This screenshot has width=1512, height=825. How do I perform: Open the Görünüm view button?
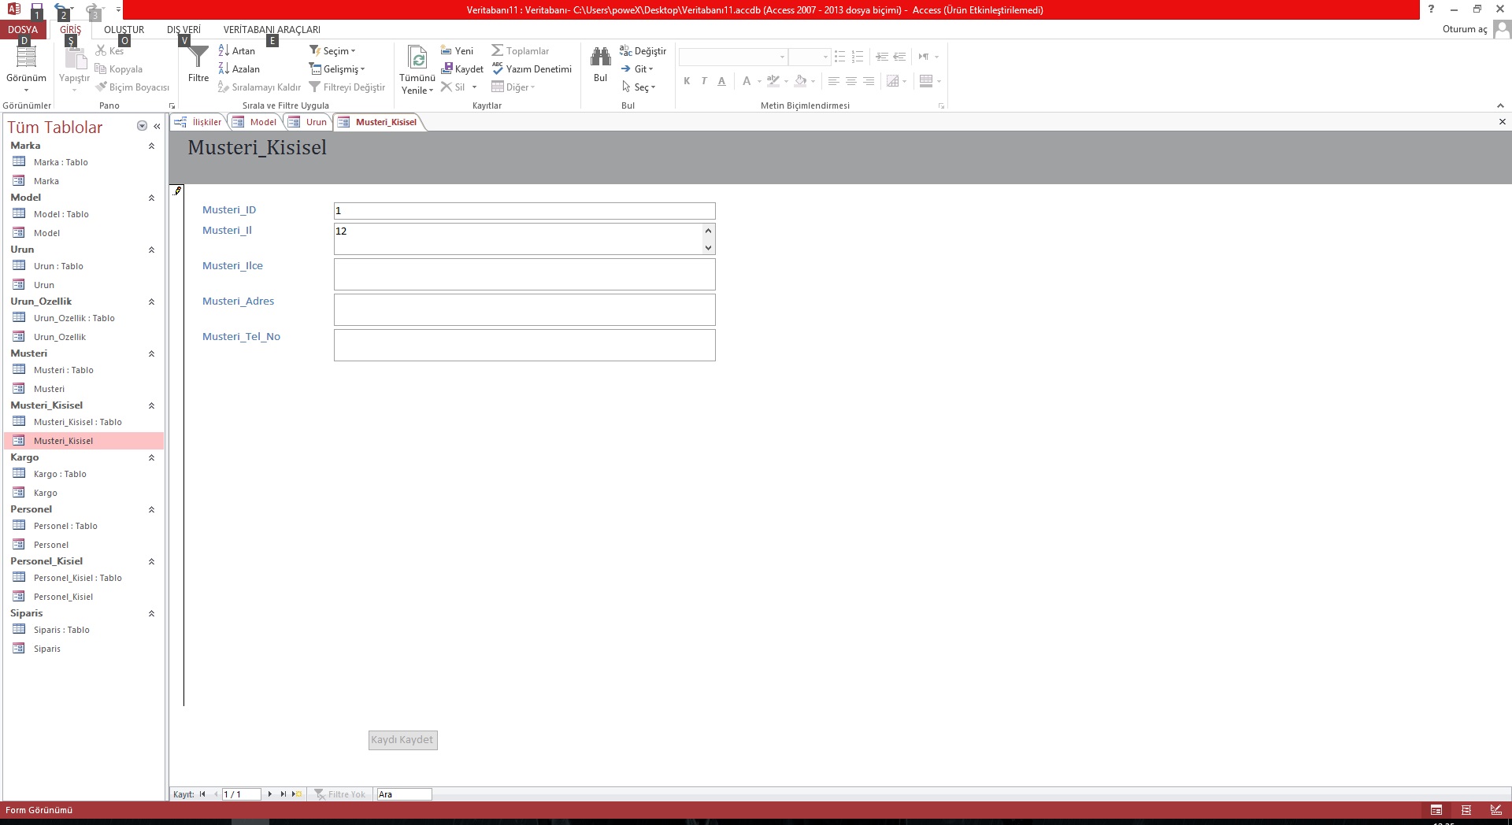click(26, 63)
